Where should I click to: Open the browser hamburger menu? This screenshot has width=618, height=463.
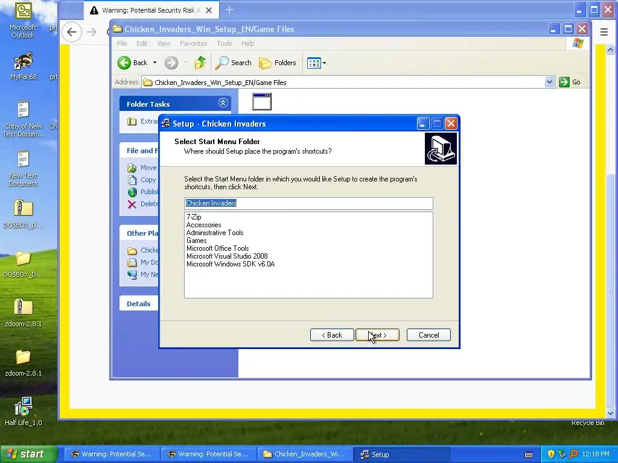click(604, 32)
